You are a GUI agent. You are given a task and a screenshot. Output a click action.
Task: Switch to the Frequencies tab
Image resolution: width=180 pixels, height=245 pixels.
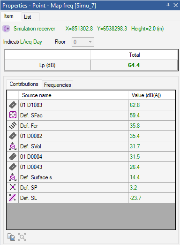tap(57, 85)
